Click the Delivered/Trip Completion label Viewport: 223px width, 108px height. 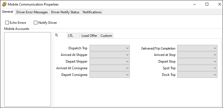[x=158, y=48]
